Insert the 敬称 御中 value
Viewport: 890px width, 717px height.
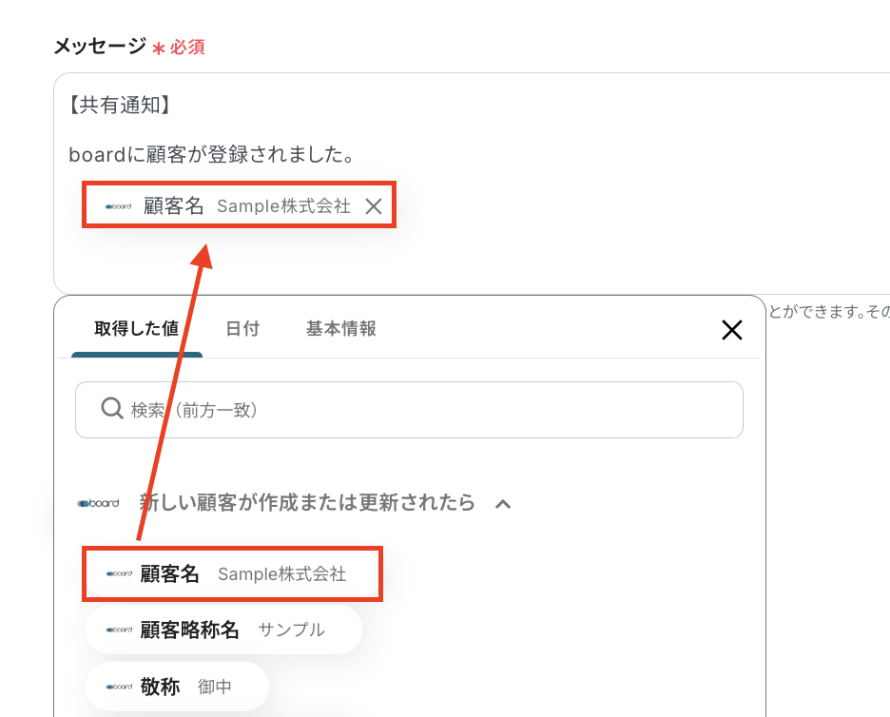click(x=177, y=687)
